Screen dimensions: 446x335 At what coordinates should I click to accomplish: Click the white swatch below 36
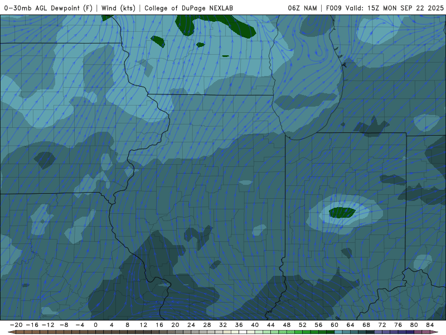(x=243, y=332)
